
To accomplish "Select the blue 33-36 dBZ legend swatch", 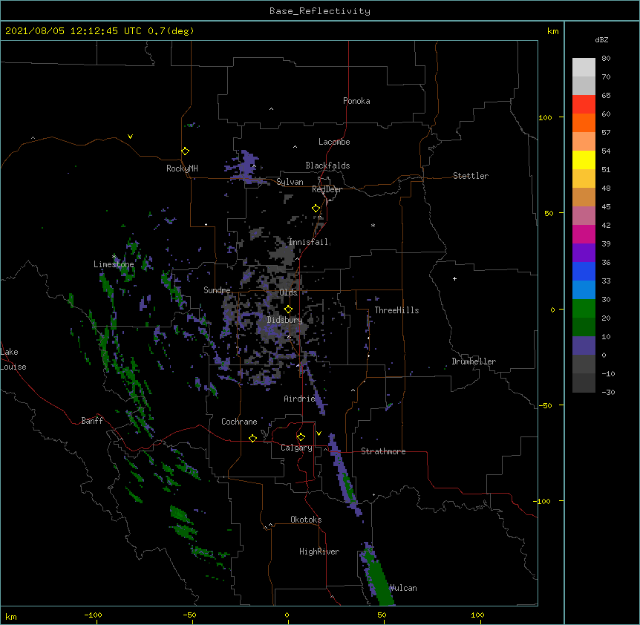I will 584,271.
